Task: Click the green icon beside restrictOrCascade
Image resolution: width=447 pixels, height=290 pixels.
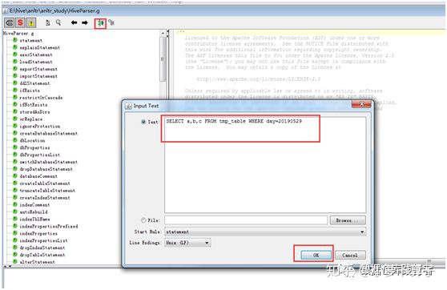Action: click(15, 97)
